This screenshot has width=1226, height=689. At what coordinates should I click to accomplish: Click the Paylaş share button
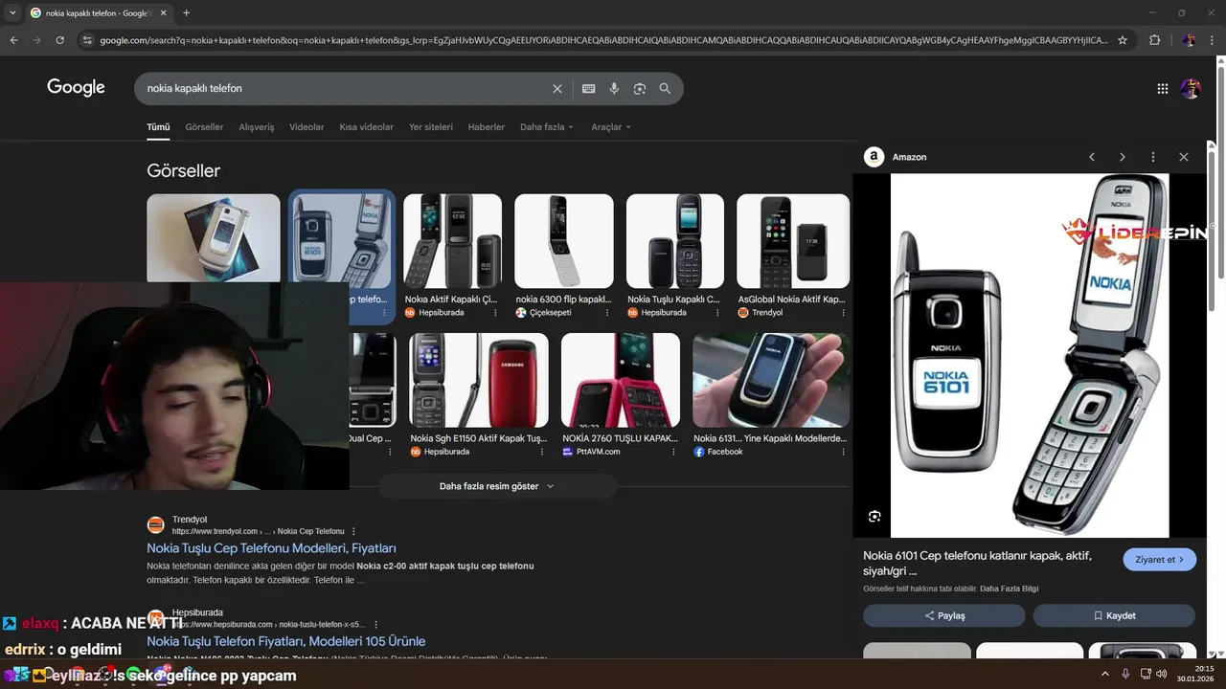point(943,615)
